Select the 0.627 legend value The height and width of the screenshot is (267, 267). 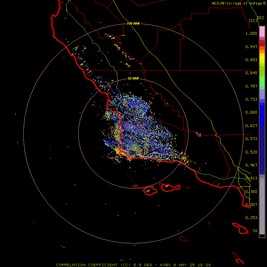pos(251,126)
